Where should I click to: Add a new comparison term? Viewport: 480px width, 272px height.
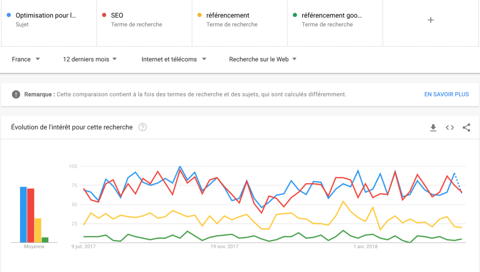point(430,20)
